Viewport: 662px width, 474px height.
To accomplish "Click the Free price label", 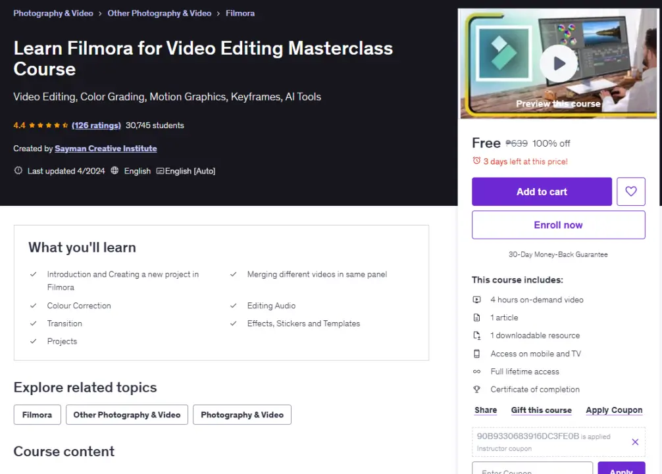I will 486,143.
